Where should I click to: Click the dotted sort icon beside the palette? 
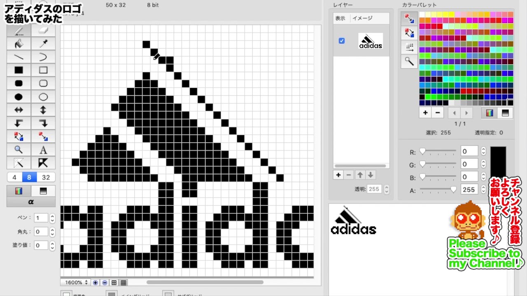(x=409, y=47)
